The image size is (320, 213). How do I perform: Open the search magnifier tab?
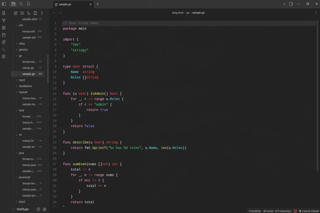[x=21, y=4]
